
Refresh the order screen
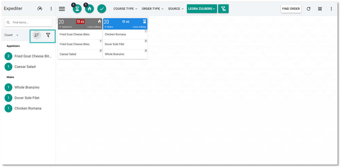(x=309, y=9)
